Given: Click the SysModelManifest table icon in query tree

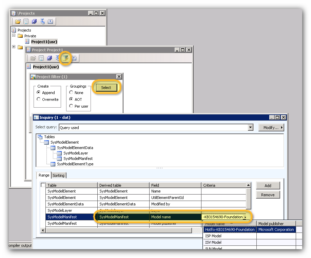Looking at the screenshot, I should [59, 159].
